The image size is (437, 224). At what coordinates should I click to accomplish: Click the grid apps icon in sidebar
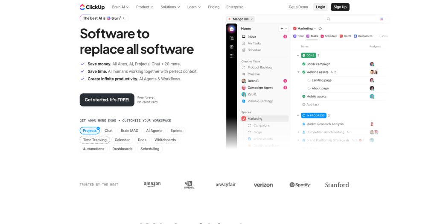point(232,56)
